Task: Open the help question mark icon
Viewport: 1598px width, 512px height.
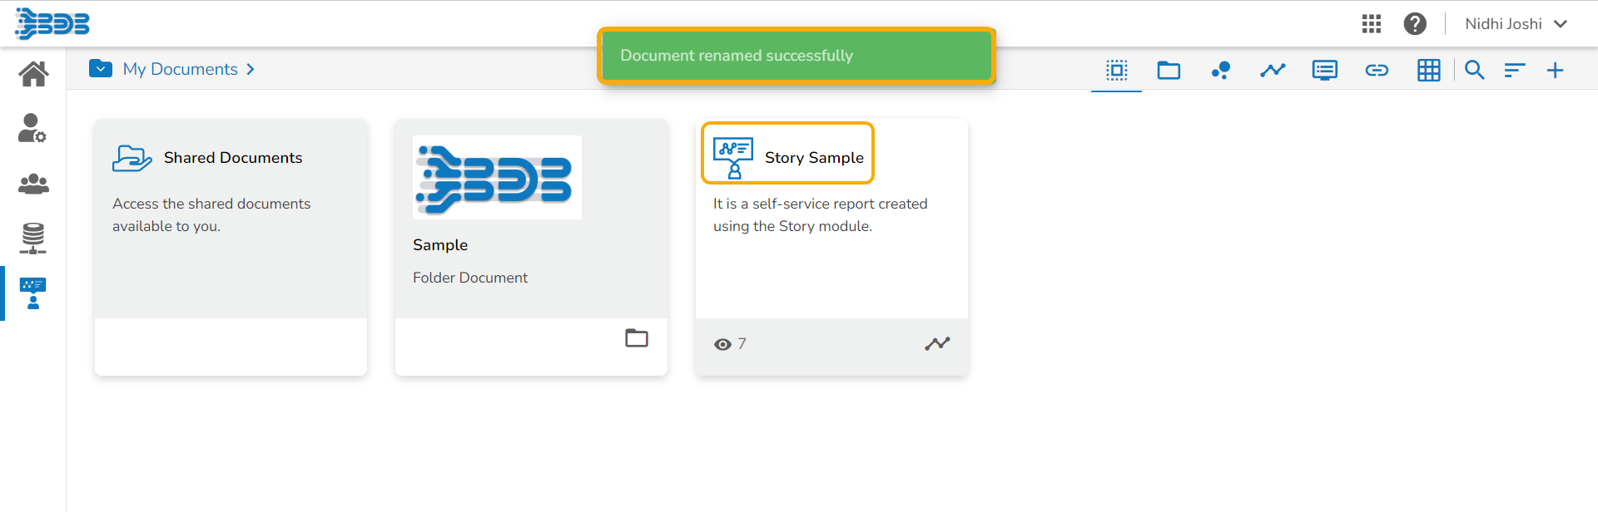Action: (x=1415, y=24)
